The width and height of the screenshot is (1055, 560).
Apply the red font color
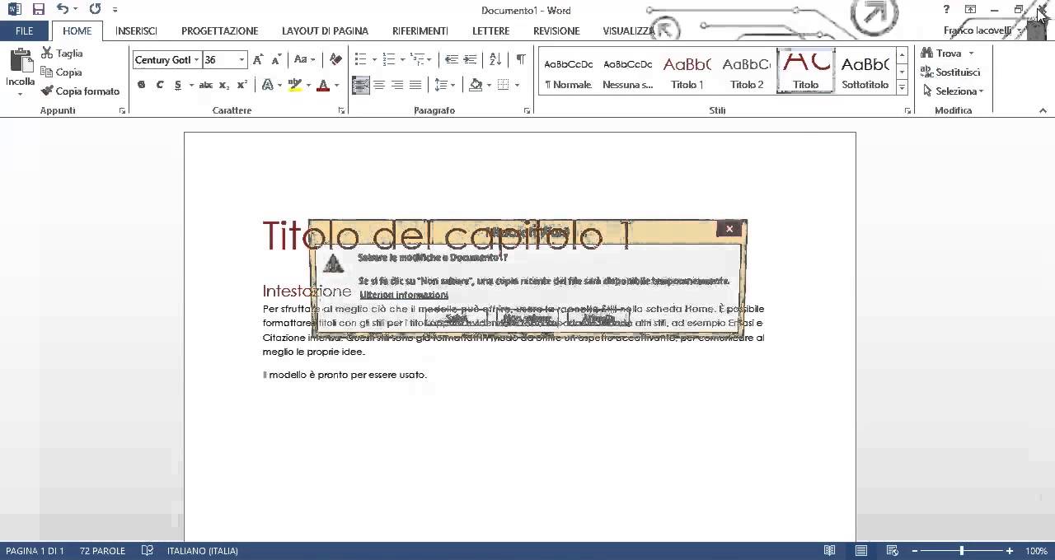(x=323, y=85)
